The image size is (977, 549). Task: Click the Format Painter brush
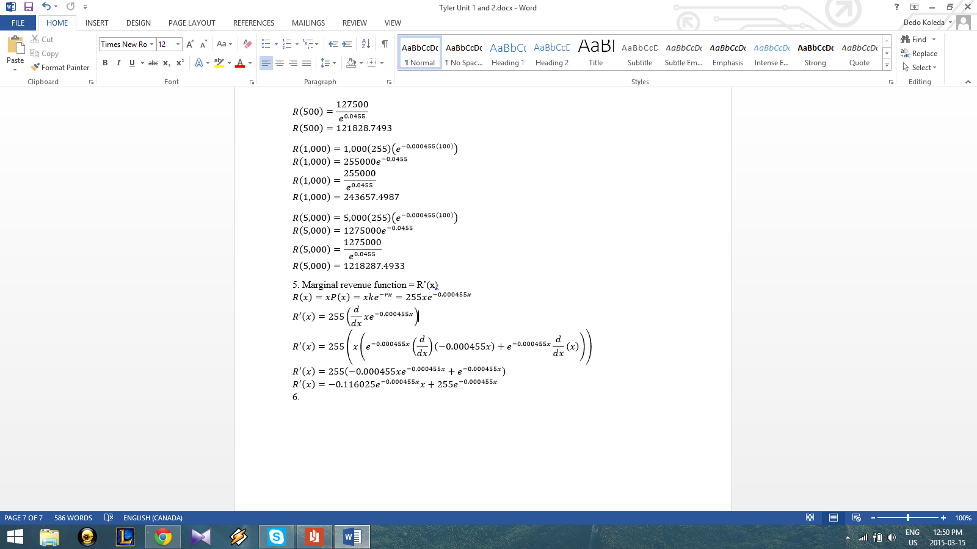pyautogui.click(x=60, y=68)
